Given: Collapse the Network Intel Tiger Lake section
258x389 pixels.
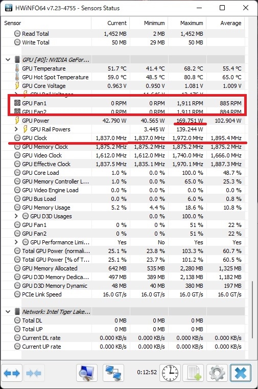Looking at the screenshot, I should (x=8, y=312).
